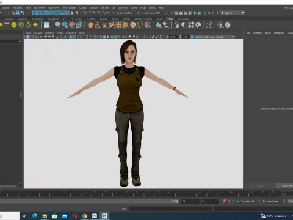Open Opera browser from the taskbar
293x220 pixels.
74,216
